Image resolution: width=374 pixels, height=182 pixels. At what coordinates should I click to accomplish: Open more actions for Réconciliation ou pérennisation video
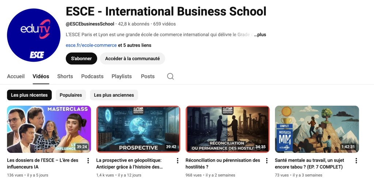pyautogui.click(x=267, y=160)
